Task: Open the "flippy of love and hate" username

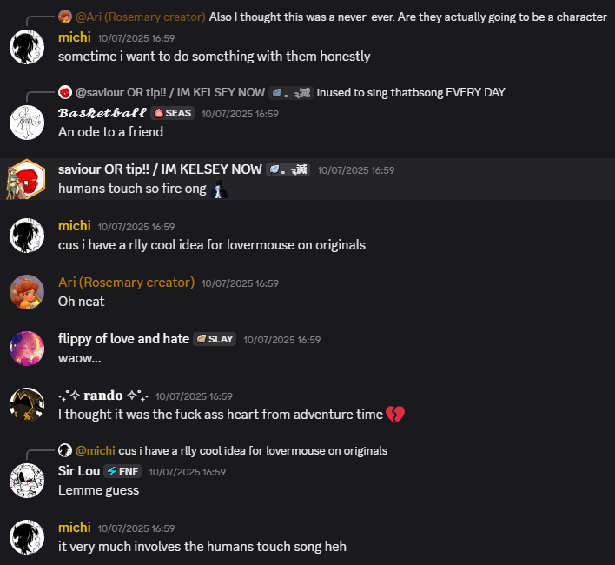Action: [x=123, y=339]
